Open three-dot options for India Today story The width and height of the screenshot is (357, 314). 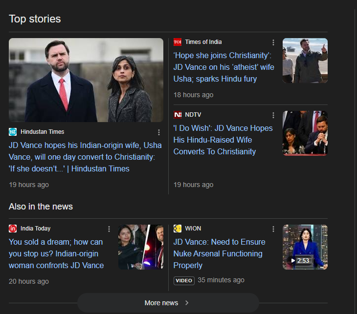109,229
